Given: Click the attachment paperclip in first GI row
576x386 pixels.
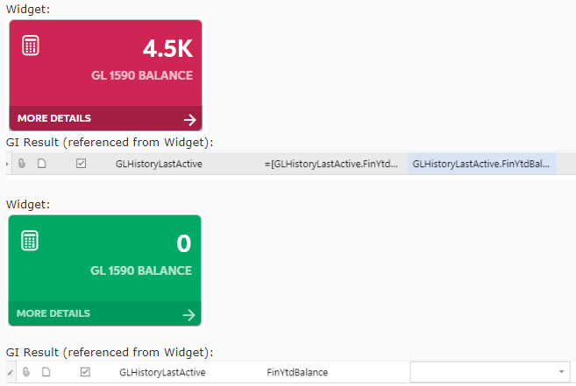Looking at the screenshot, I should pos(22,164).
